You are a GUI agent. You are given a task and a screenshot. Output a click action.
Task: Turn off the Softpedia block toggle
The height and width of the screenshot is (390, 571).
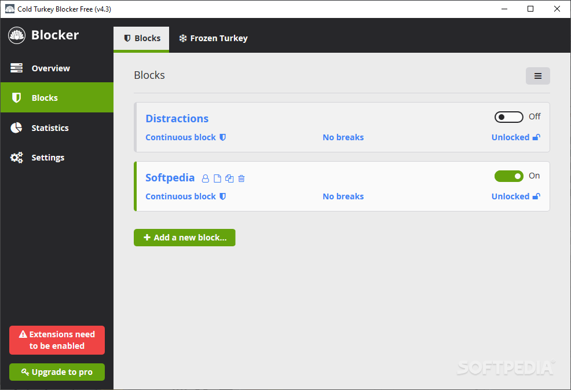click(x=508, y=176)
